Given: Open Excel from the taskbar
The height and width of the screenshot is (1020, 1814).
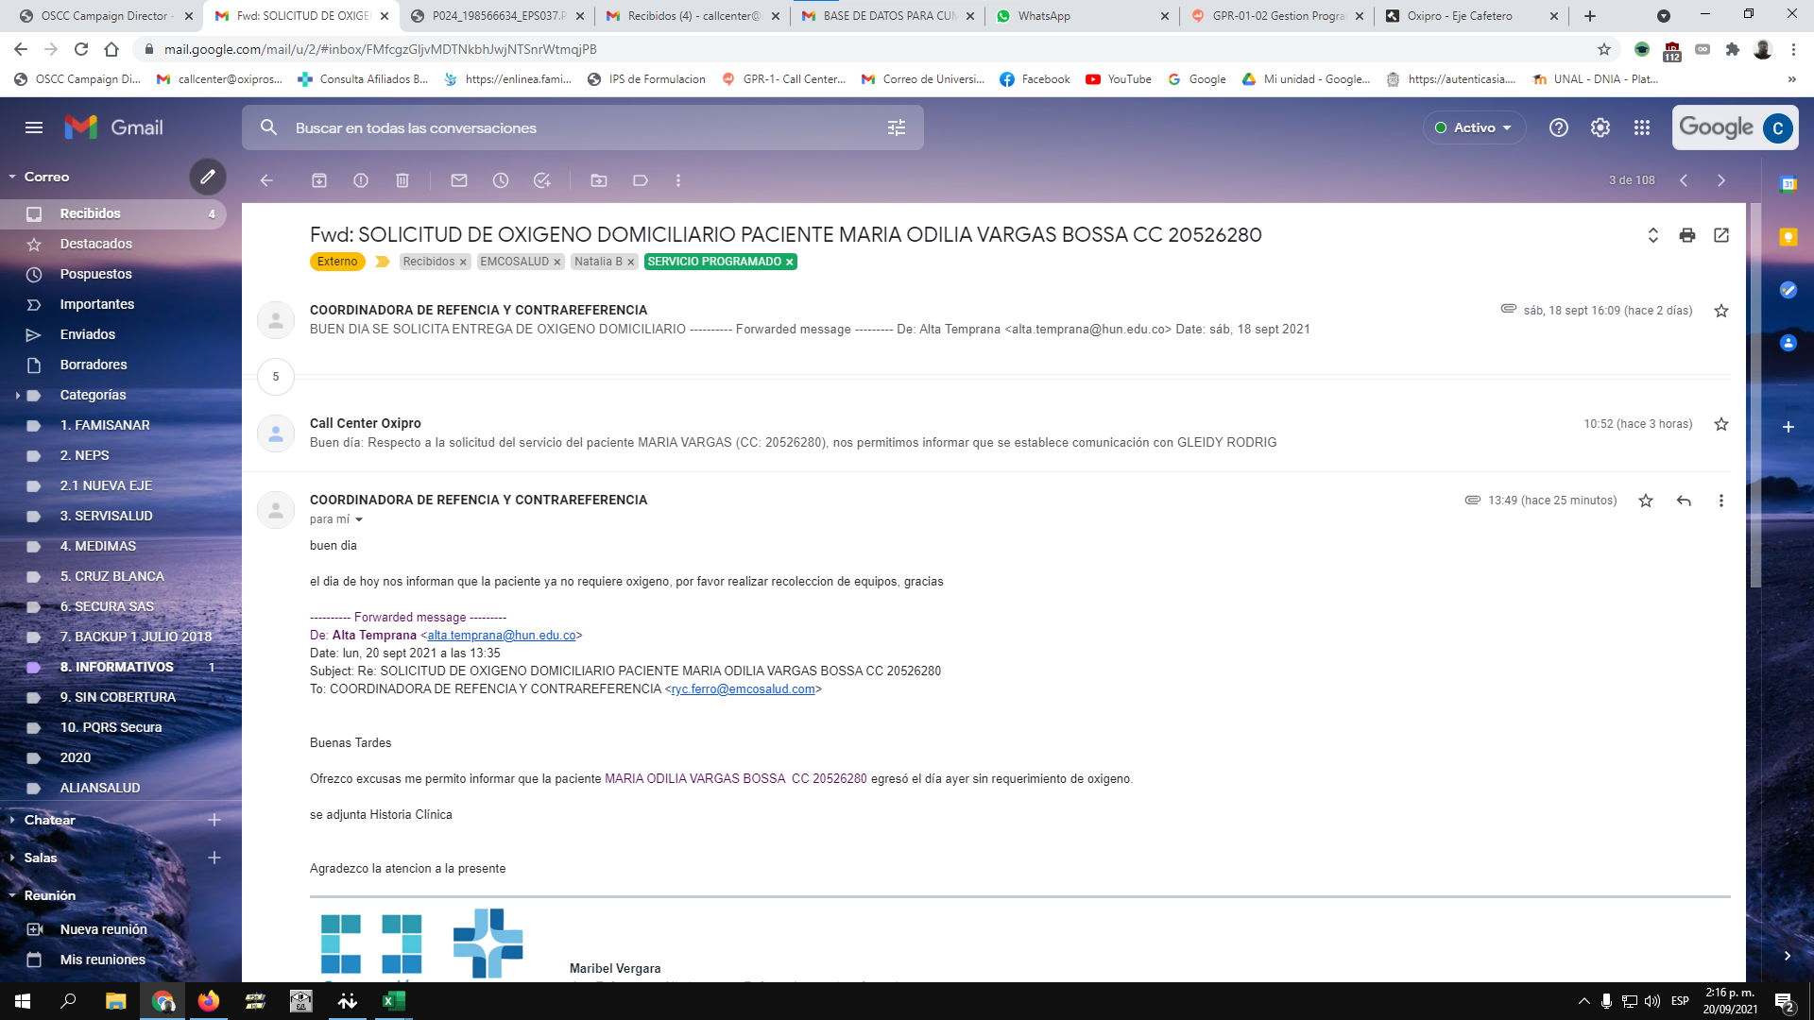Looking at the screenshot, I should [394, 1001].
